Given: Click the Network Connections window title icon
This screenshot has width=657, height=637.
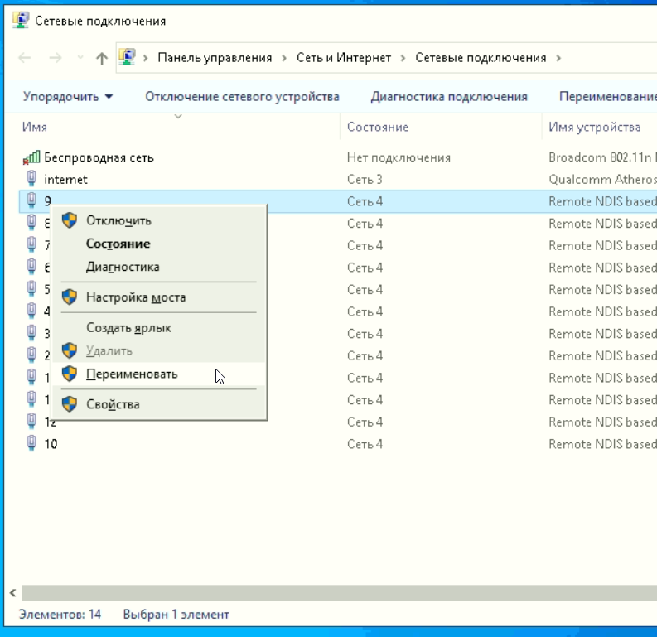Looking at the screenshot, I should [x=20, y=21].
